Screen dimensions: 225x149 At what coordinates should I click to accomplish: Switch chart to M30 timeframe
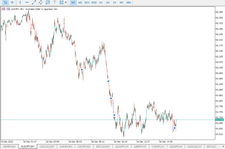click(x=94, y=3)
